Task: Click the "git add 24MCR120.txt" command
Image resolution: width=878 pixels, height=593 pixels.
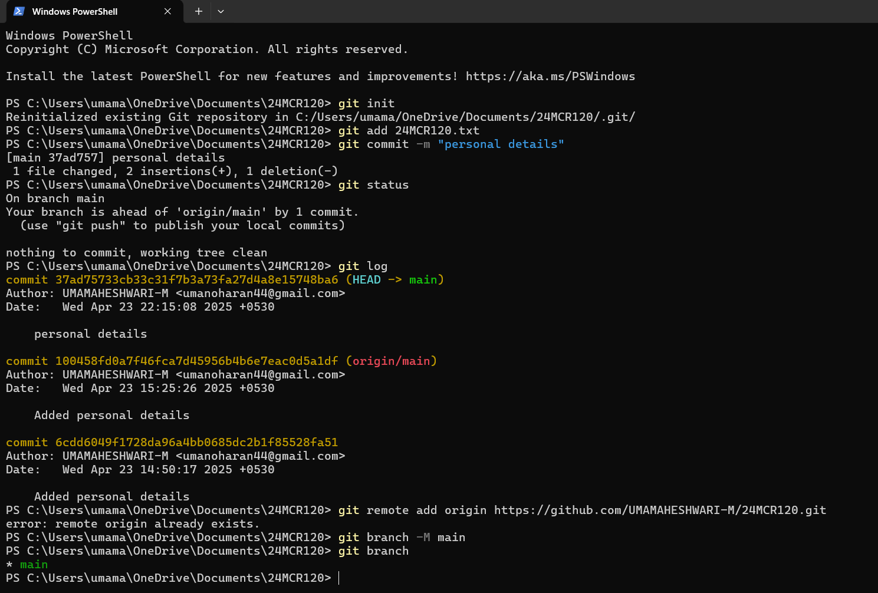Action: (409, 130)
